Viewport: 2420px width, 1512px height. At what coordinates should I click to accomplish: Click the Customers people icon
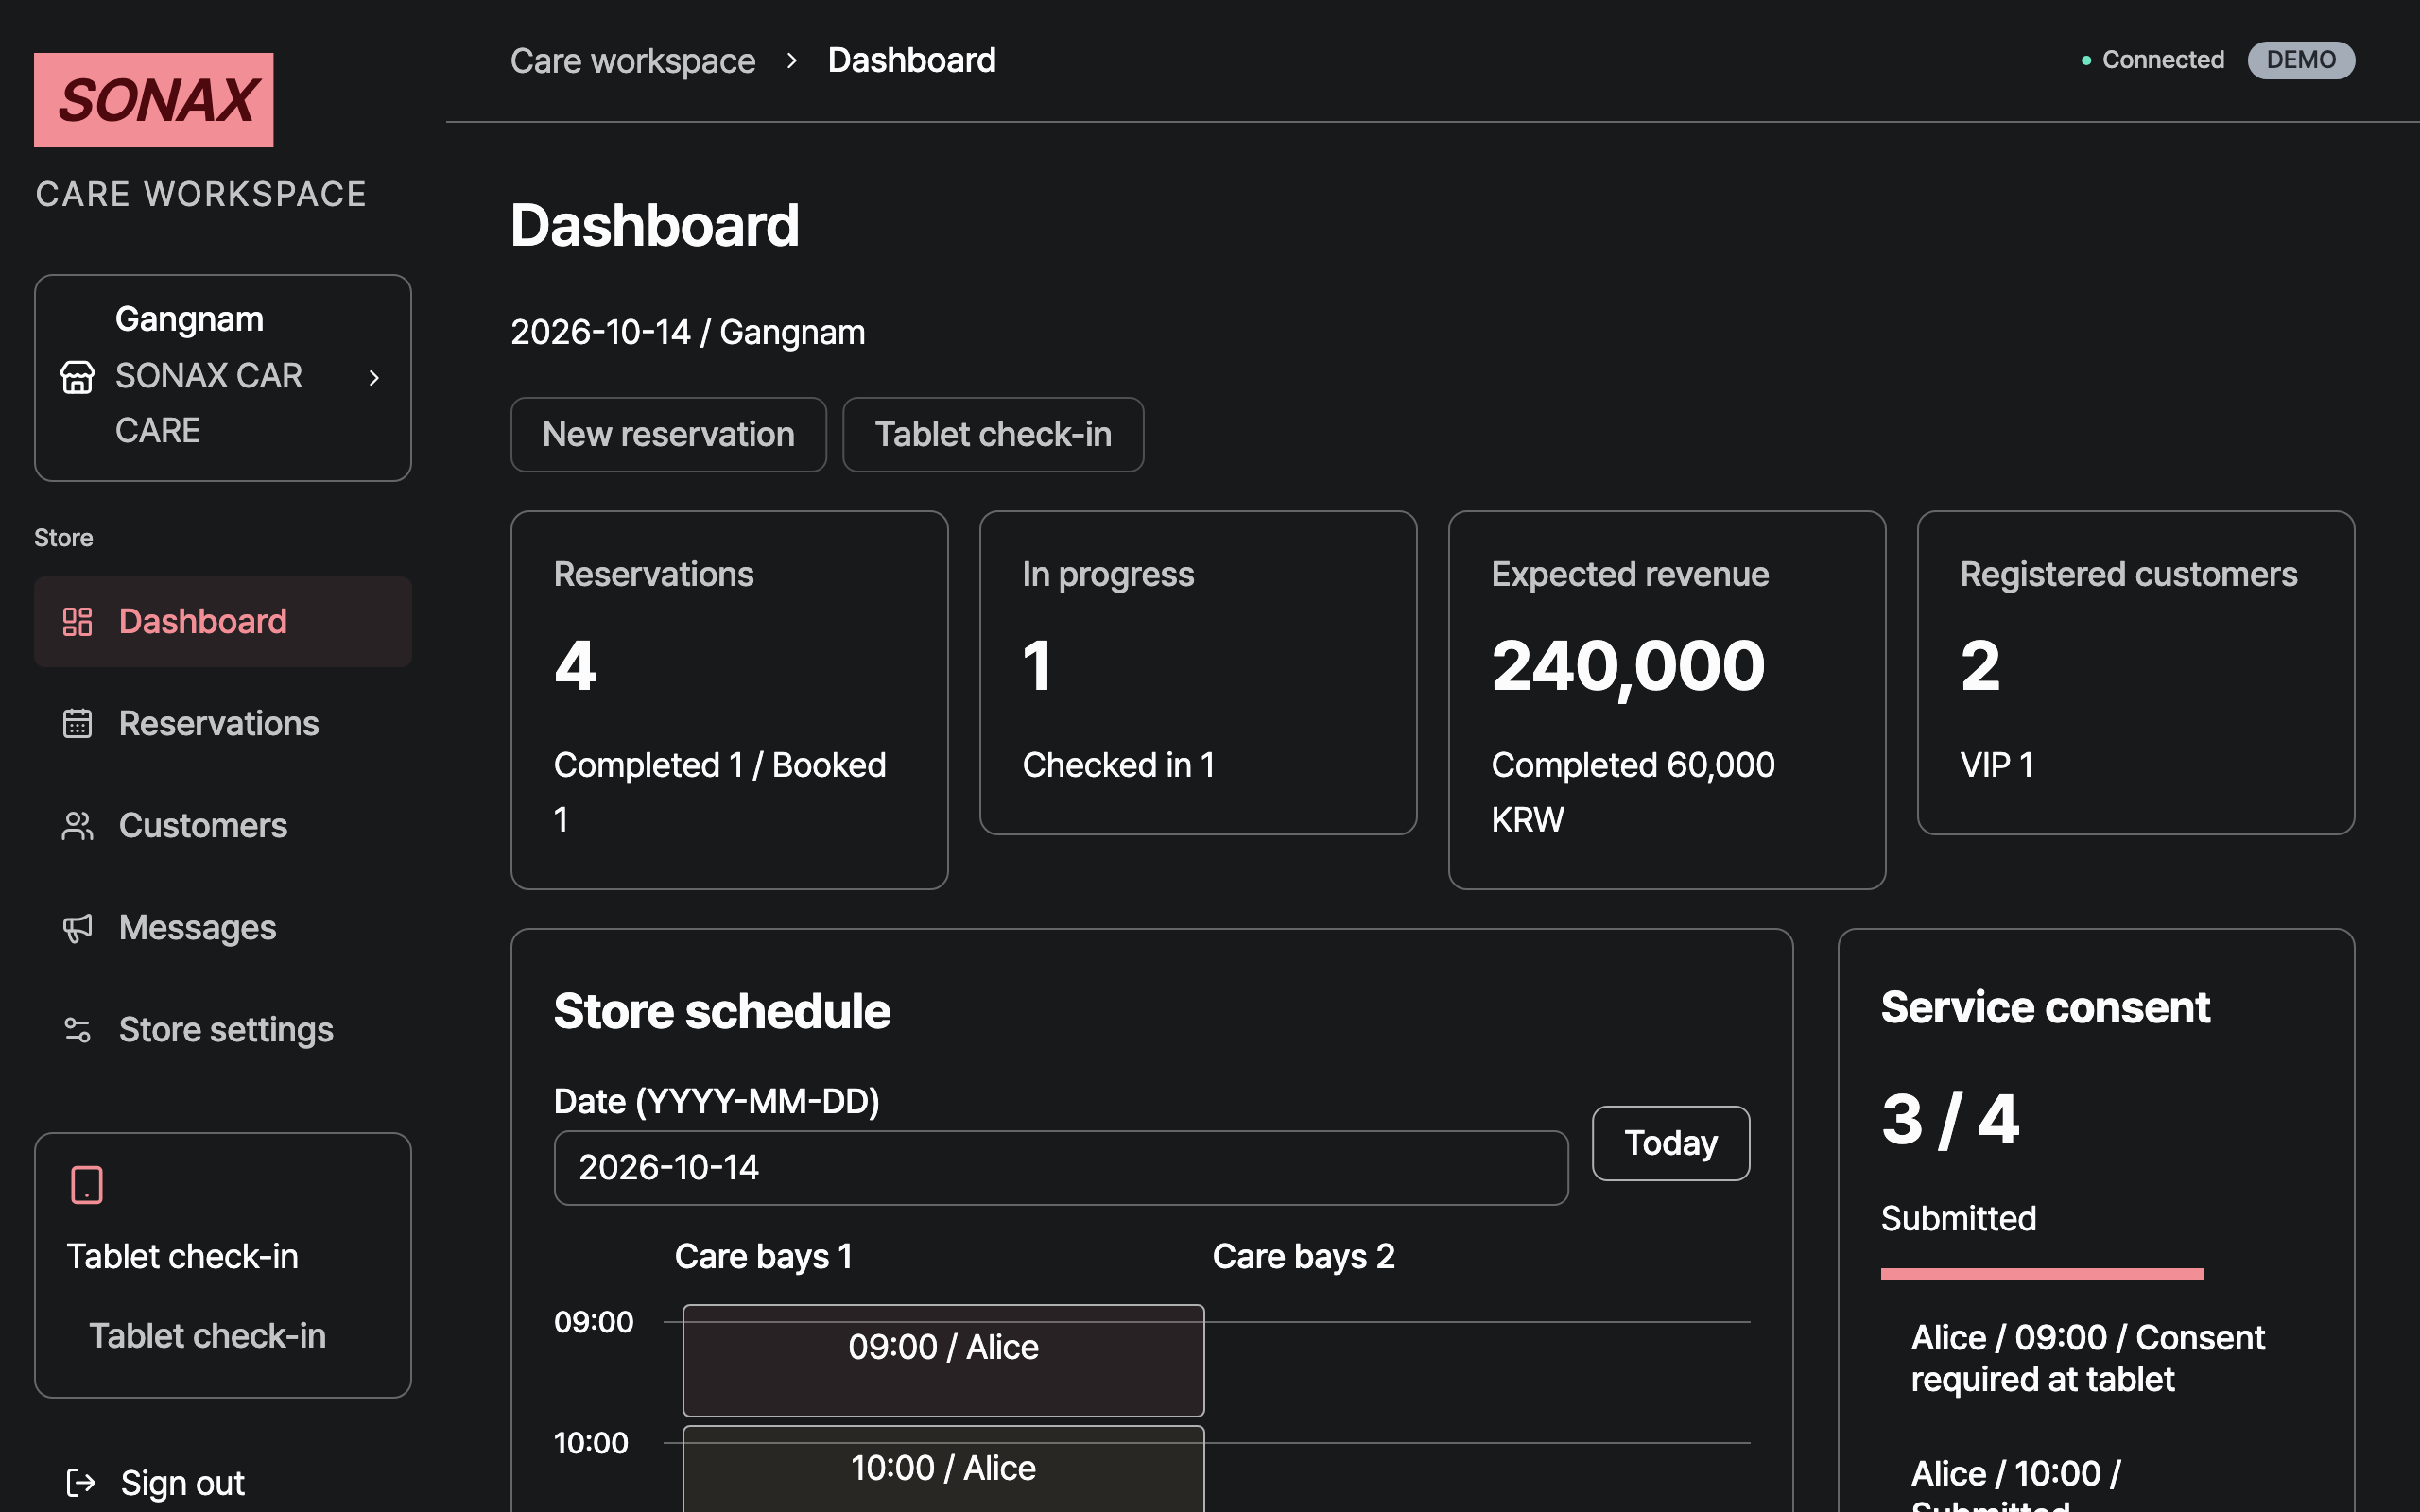[x=77, y=825]
